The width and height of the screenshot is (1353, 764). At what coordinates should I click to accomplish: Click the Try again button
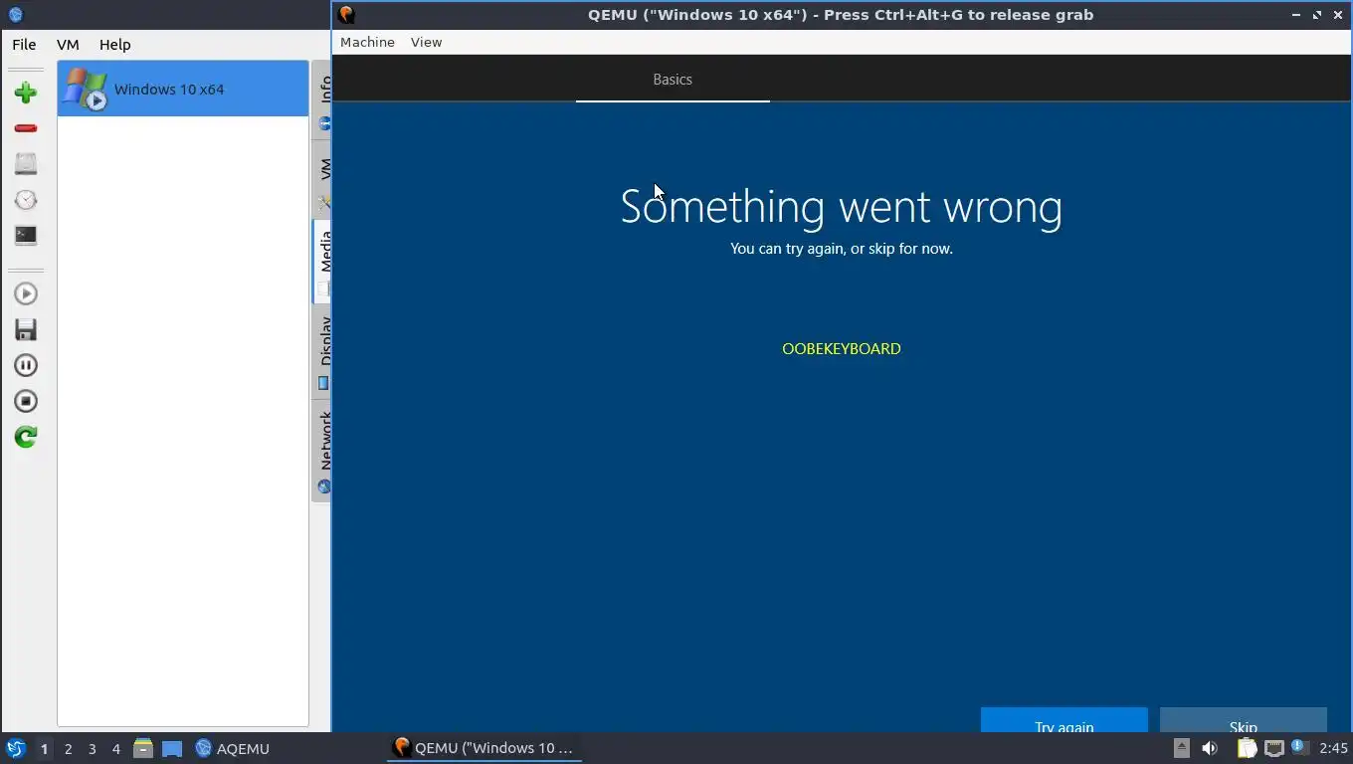point(1064,720)
